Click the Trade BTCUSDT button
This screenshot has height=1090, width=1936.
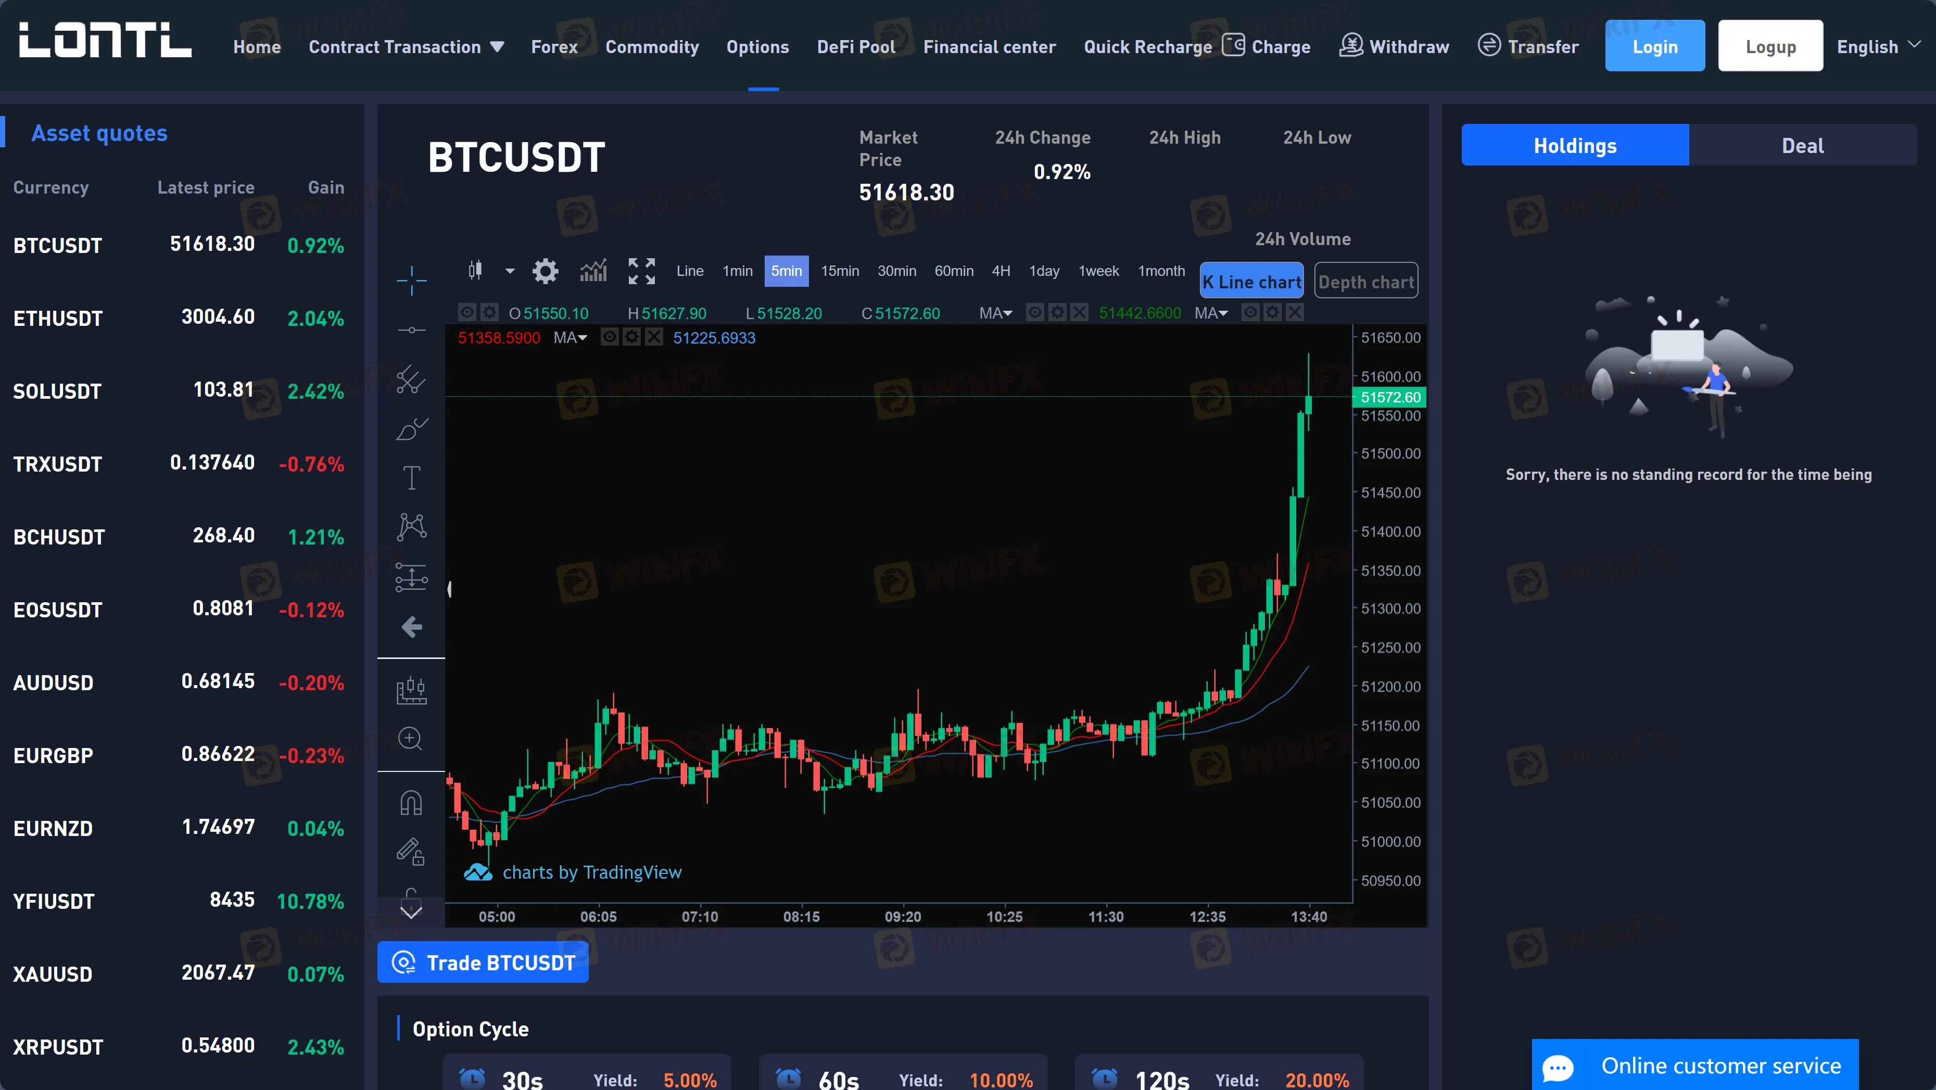[483, 962]
